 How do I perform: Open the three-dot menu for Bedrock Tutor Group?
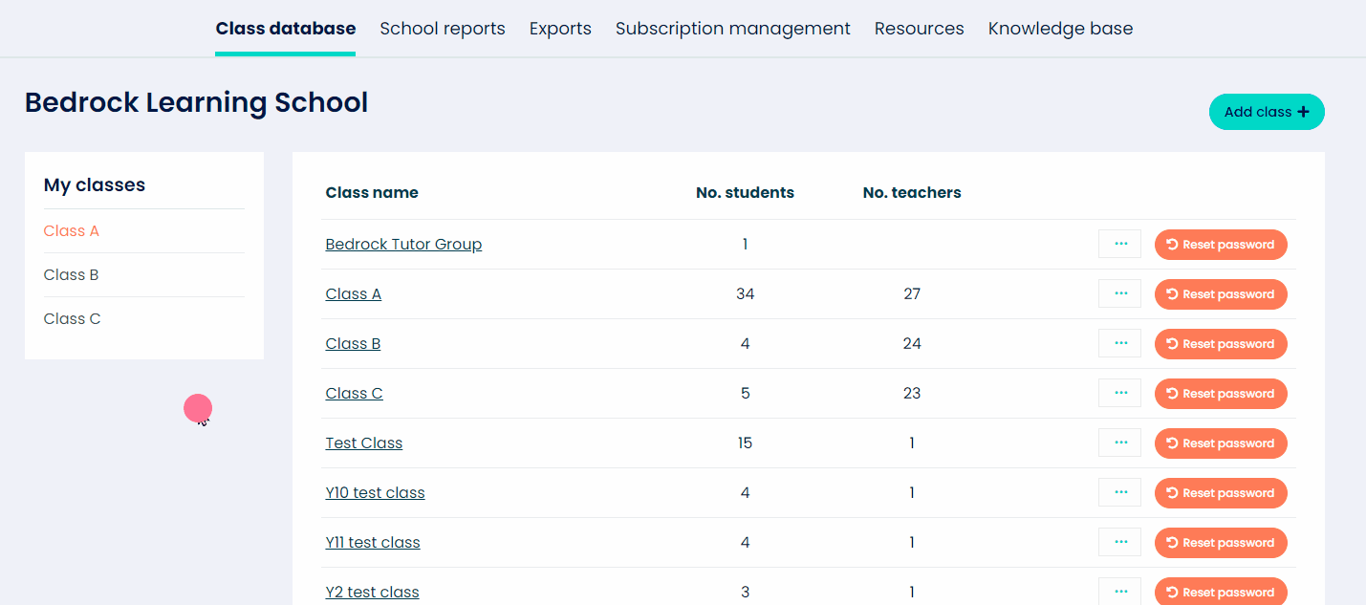tap(1119, 244)
